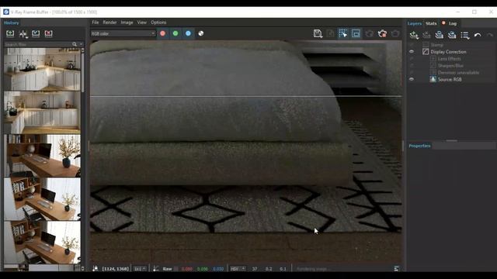Click the status bar options icon
The image size is (497, 279).
(396, 269)
